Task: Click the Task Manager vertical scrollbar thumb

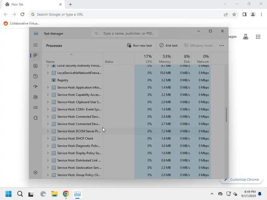Action: coord(226,115)
